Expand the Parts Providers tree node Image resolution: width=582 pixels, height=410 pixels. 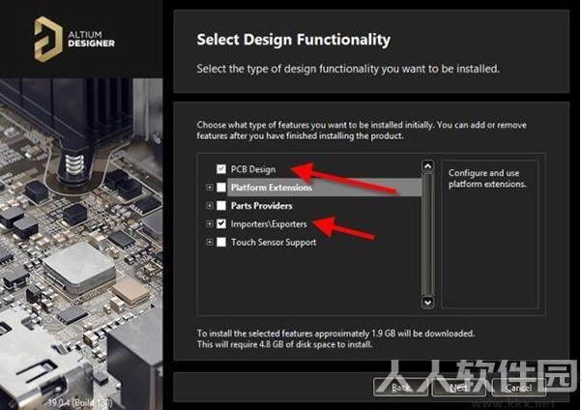pos(210,205)
